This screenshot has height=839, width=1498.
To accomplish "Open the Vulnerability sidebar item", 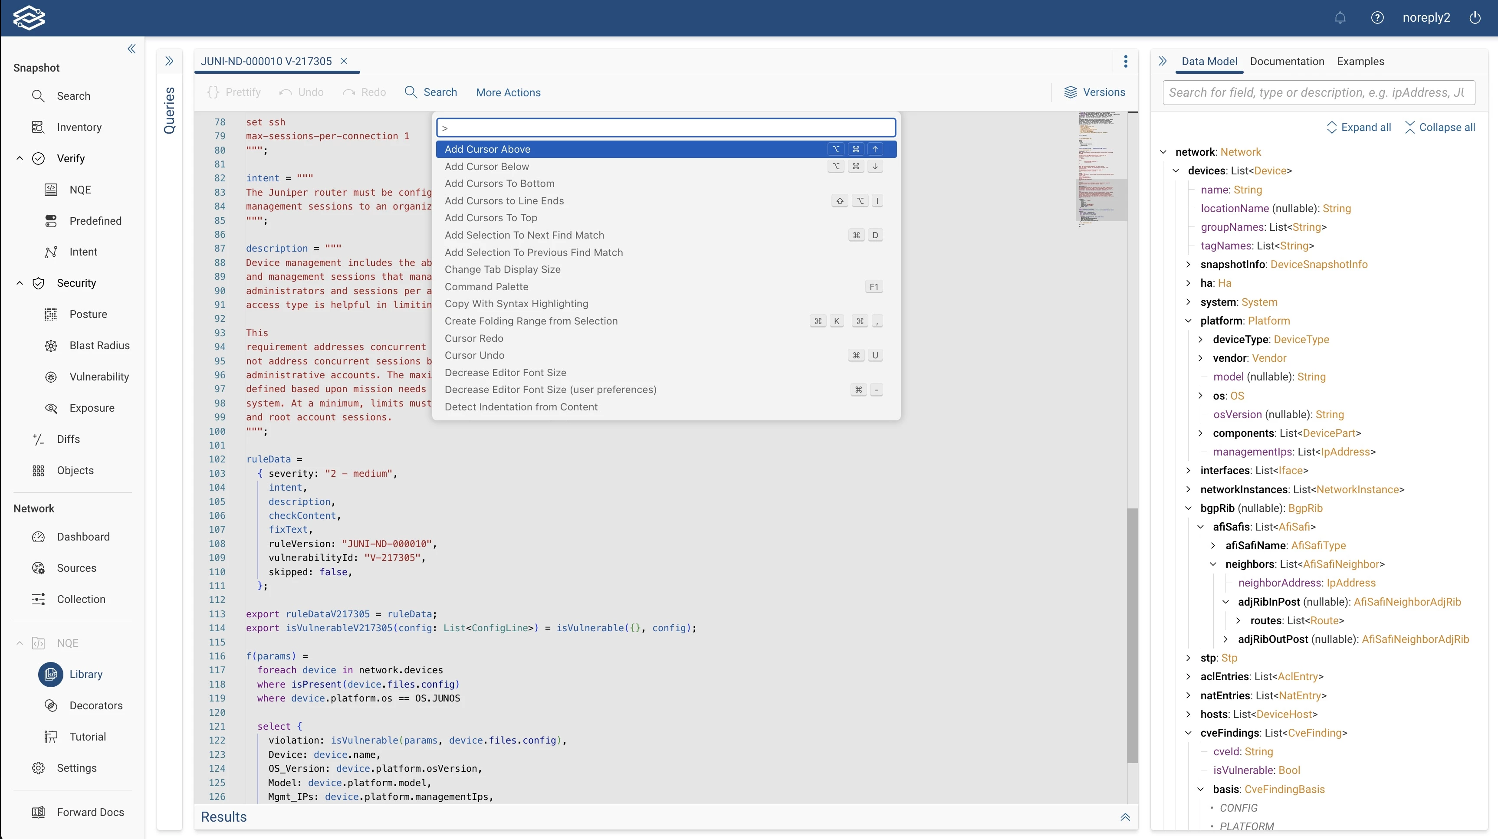I will [99, 377].
